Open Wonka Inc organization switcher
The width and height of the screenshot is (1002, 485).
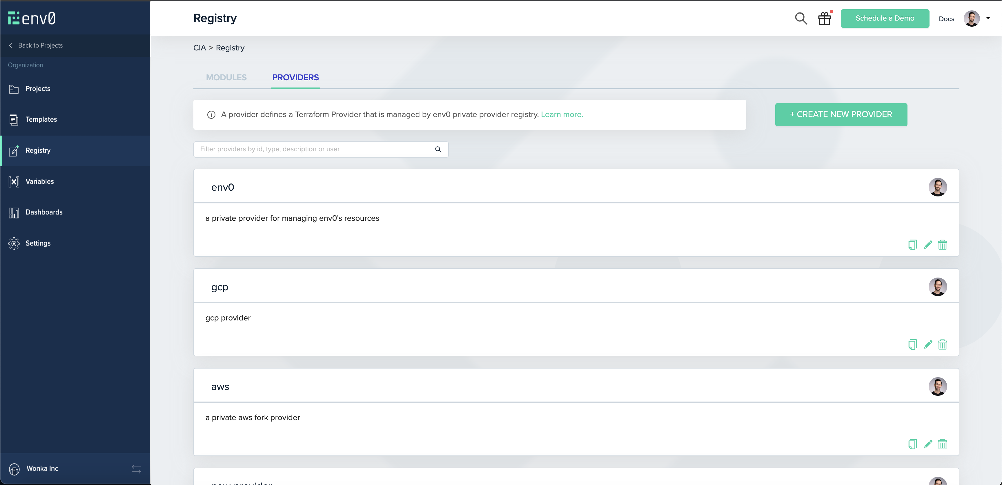[42, 469]
